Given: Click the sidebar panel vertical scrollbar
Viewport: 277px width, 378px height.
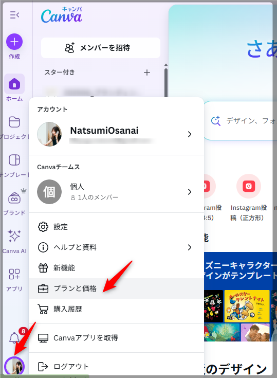Looking at the screenshot, I should 166,82.
